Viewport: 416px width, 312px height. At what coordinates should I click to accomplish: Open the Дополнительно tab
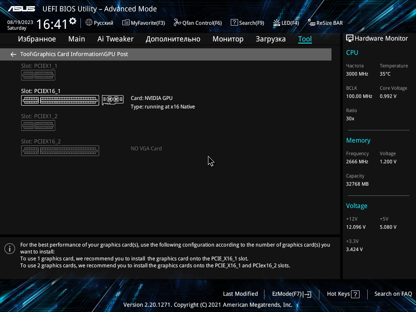[x=173, y=39]
